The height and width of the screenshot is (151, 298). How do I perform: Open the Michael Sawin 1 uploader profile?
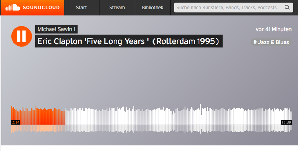56,29
